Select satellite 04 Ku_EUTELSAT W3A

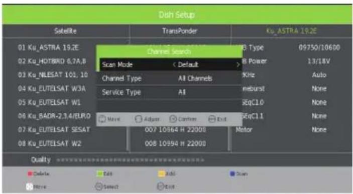(x=52, y=89)
